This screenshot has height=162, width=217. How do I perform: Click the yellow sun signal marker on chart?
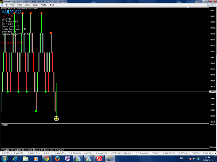56,118
